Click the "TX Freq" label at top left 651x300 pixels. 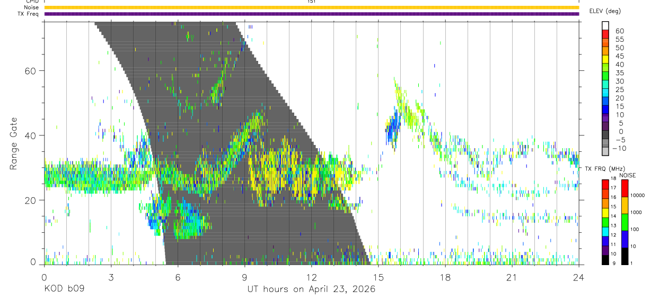point(29,14)
